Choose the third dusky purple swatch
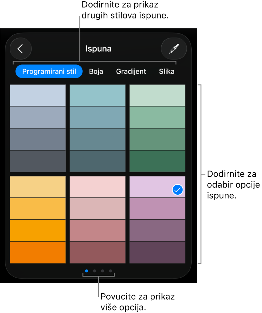Image resolution: width=262 pixels, height=313 pixels. click(157, 231)
